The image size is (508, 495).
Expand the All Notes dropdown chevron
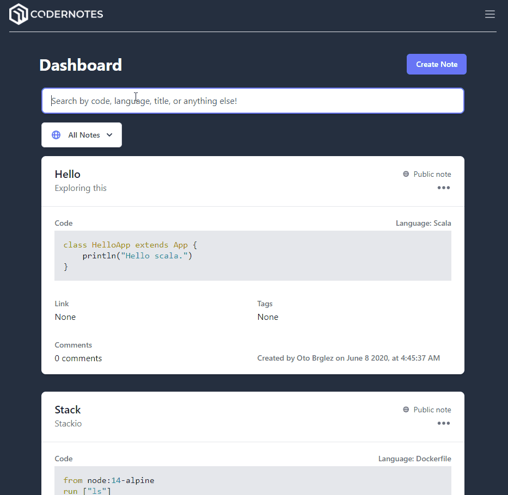[109, 135]
